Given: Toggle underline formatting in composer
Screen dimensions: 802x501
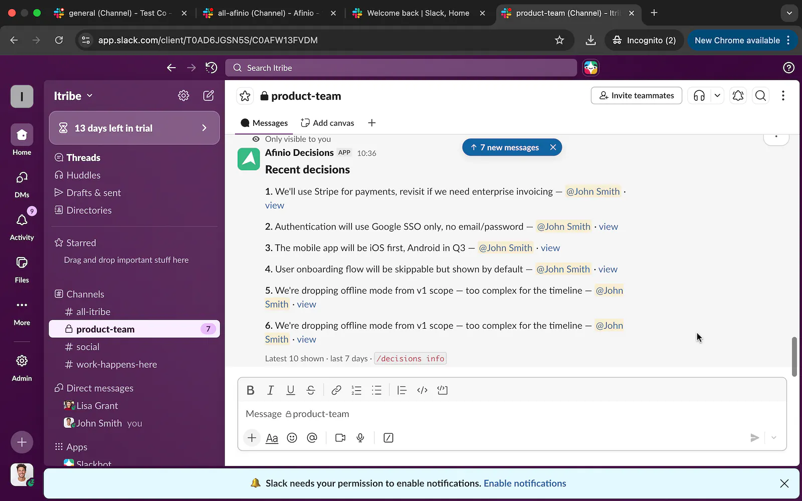Looking at the screenshot, I should click(x=291, y=390).
